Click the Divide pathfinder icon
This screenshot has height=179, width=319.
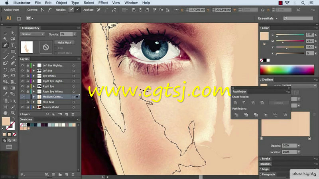[236, 115]
